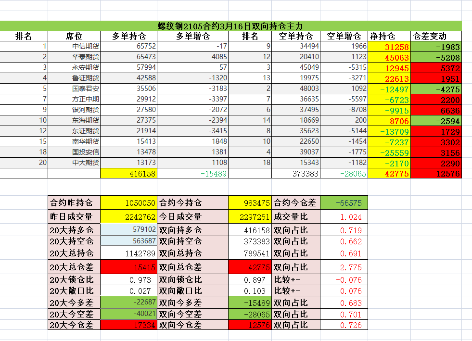Viewport: 472px width, 341px height.
Task: Select the 仓差变动 header cell
Action: coord(436,37)
